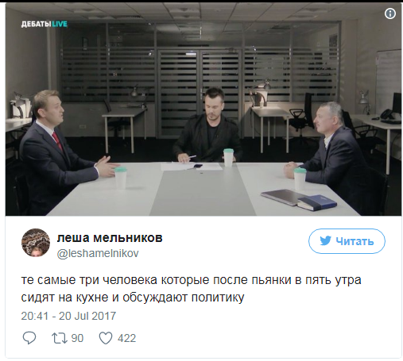Open леша мельников profile name link

tap(110, 238)
